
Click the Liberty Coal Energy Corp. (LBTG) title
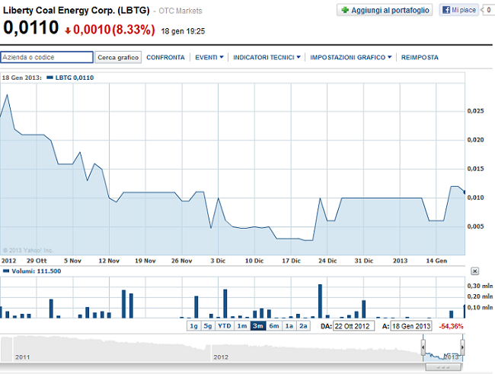[76, 10]
